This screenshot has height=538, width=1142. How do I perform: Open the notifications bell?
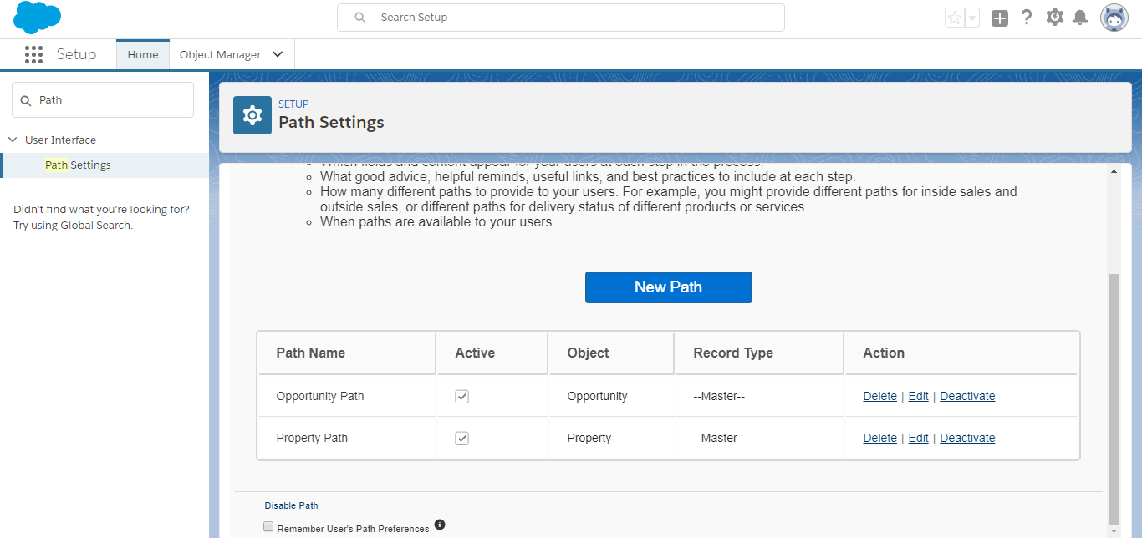point(1080,18)
